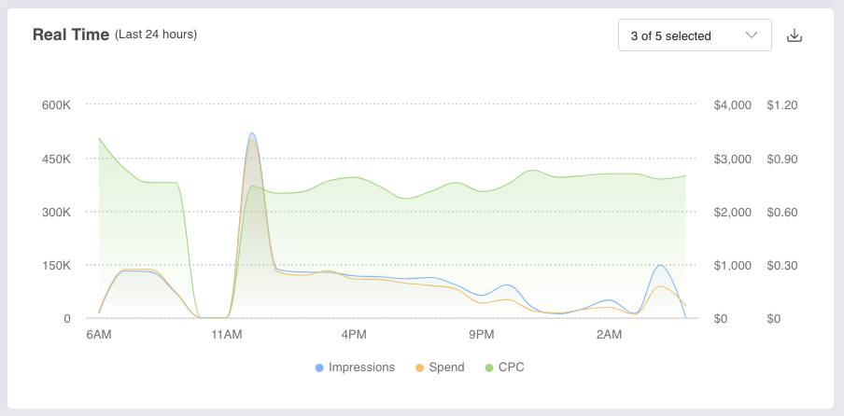This screenshot has height=416, width=844.
Task: Click the 600K y-axis label
Action: [x=56, y=105]
